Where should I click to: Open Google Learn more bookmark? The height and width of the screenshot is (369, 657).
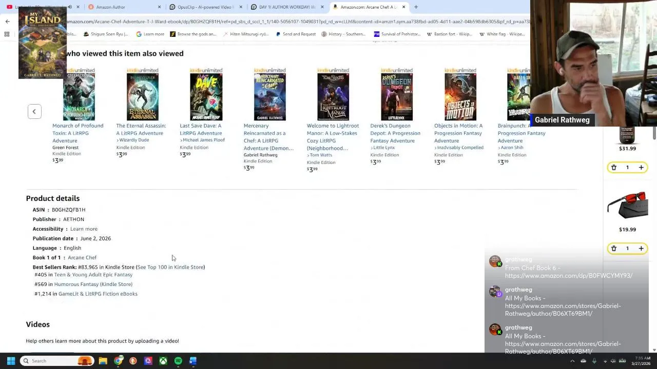click(x=150, y=34)
